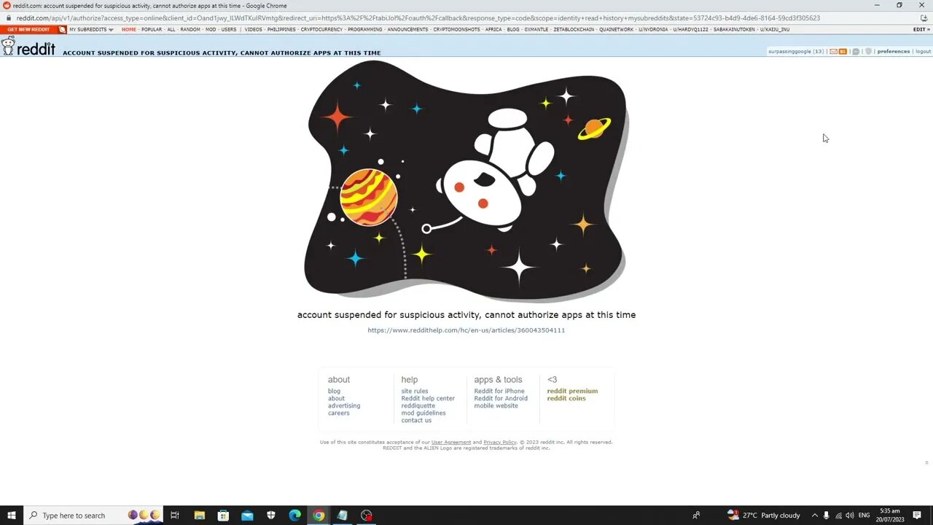Open the ZETABLOCKCHAIN subreddit link

tap(574, 30)
